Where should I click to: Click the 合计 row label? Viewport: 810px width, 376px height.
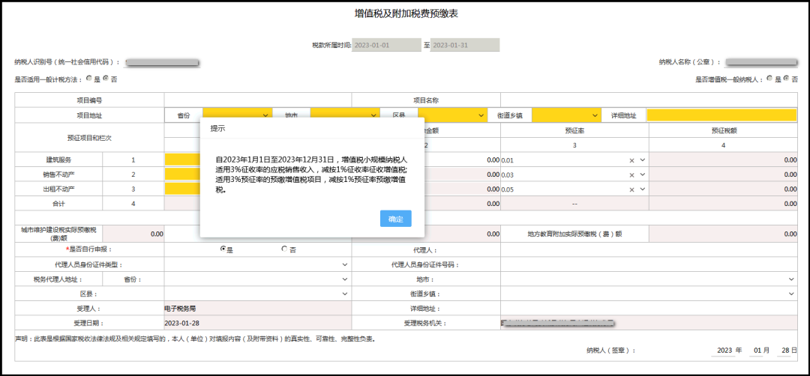(x=59, y=204)
